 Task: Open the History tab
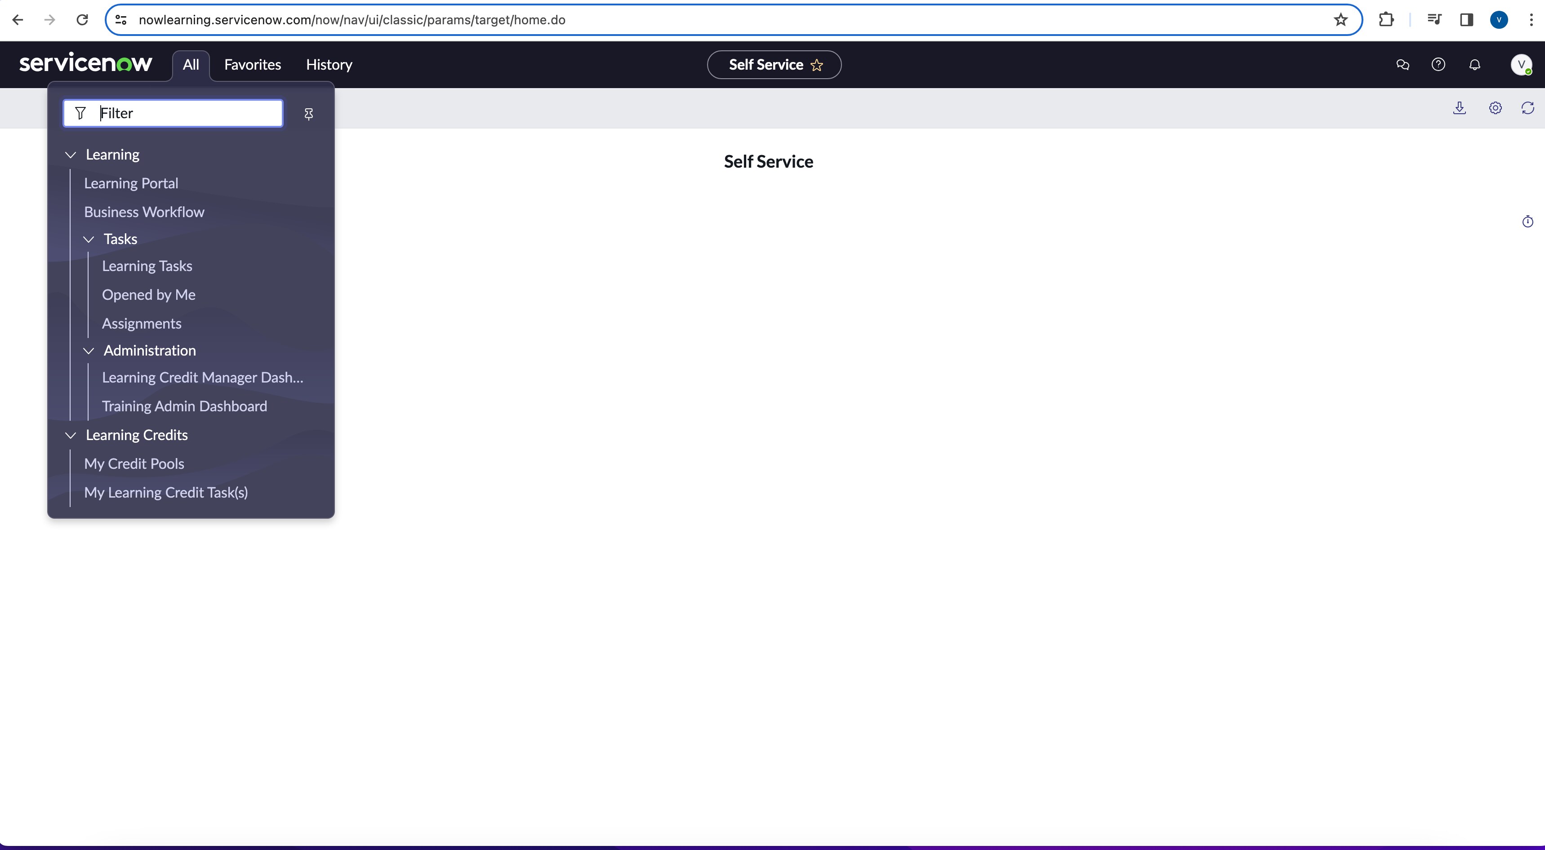pos(329,65)
